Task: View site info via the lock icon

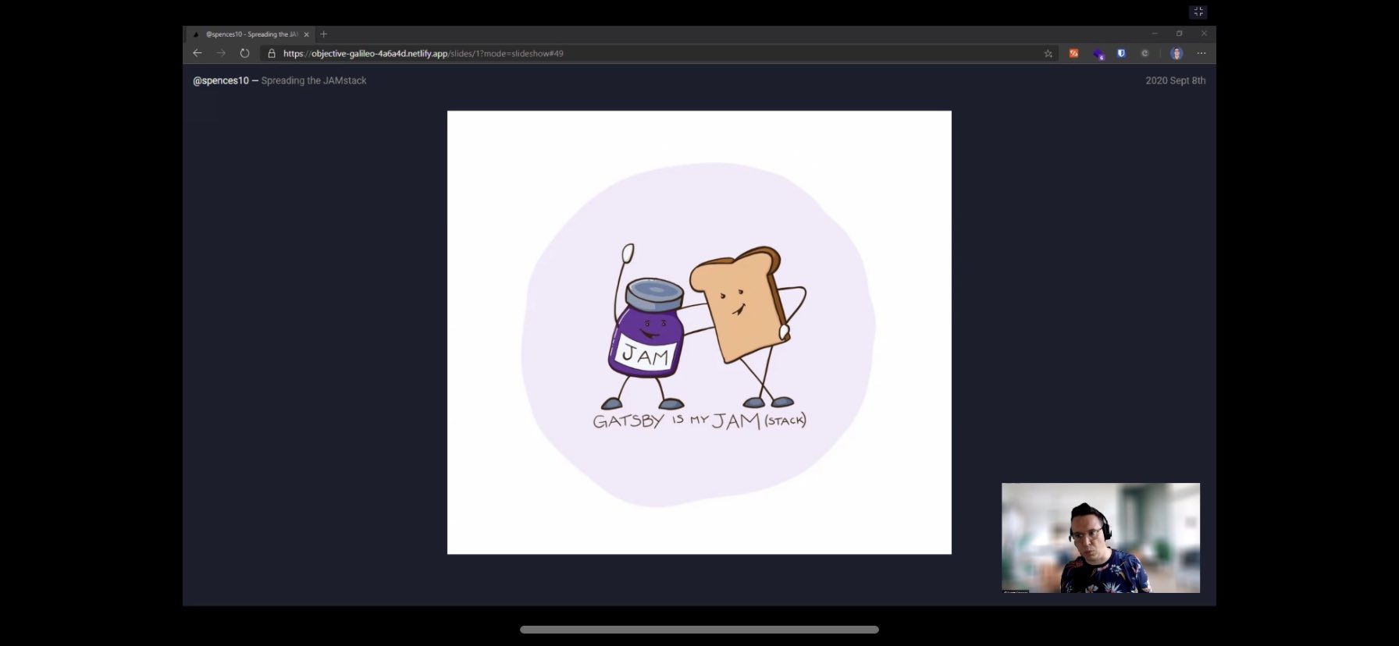Action: tap(272, 54)
